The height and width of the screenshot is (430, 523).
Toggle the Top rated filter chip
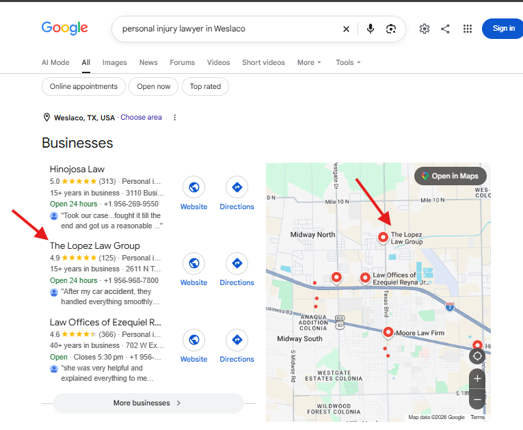[205, 86]
